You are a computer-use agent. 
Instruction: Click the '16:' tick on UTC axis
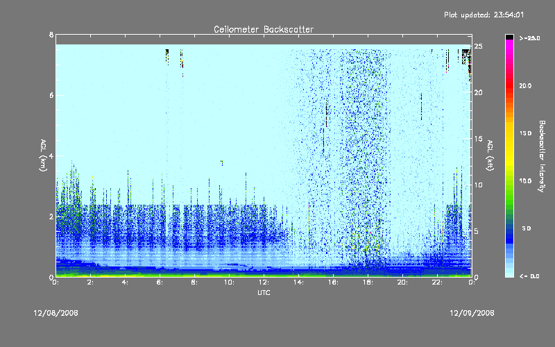pos(334,282)
